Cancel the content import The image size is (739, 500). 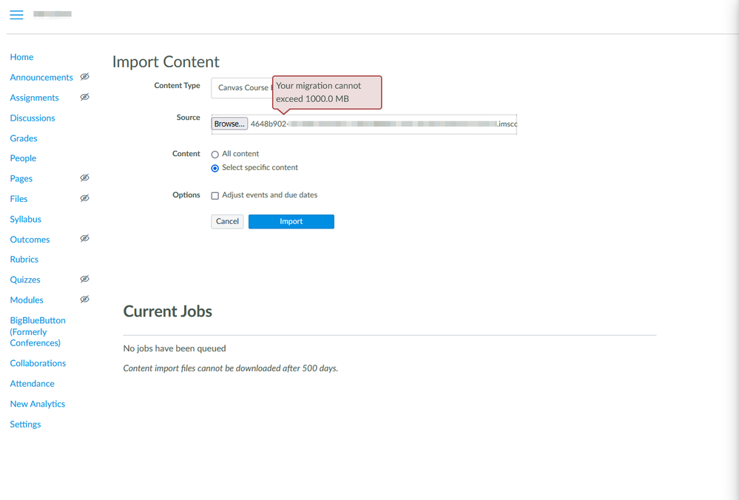tap(227, 221)
